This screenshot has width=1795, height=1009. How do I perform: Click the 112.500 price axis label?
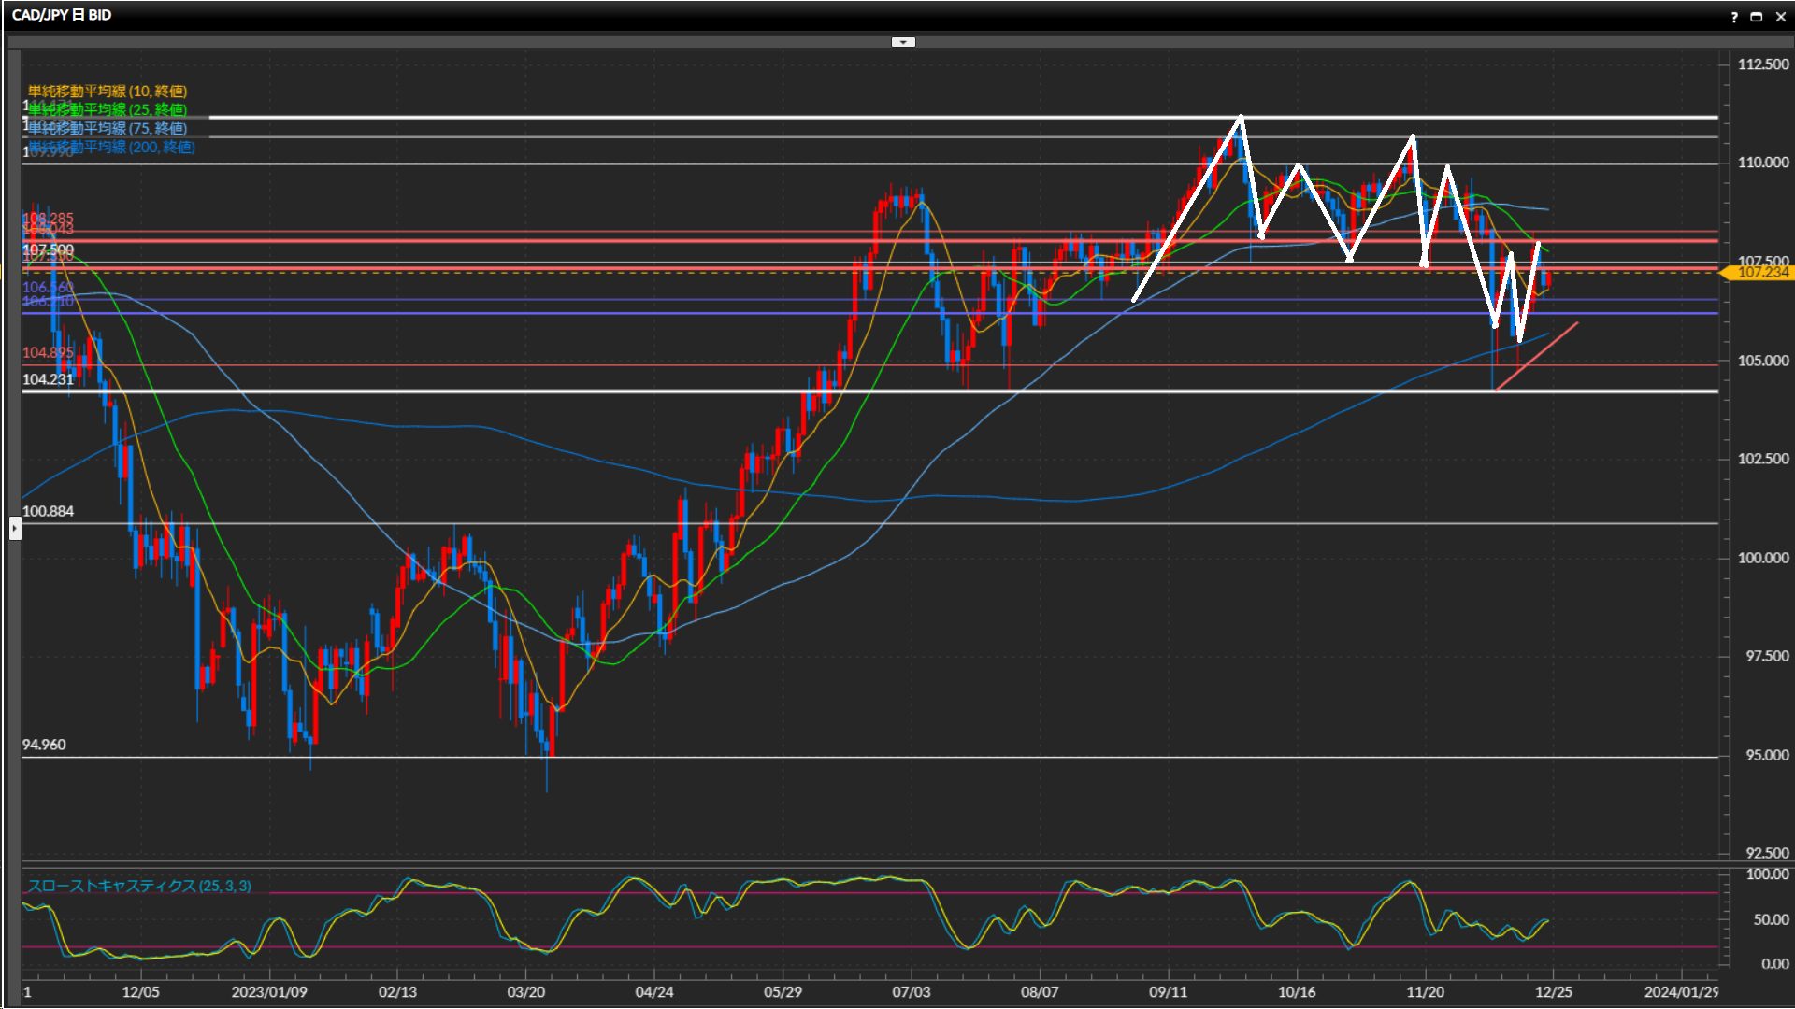pos(1762,64)
